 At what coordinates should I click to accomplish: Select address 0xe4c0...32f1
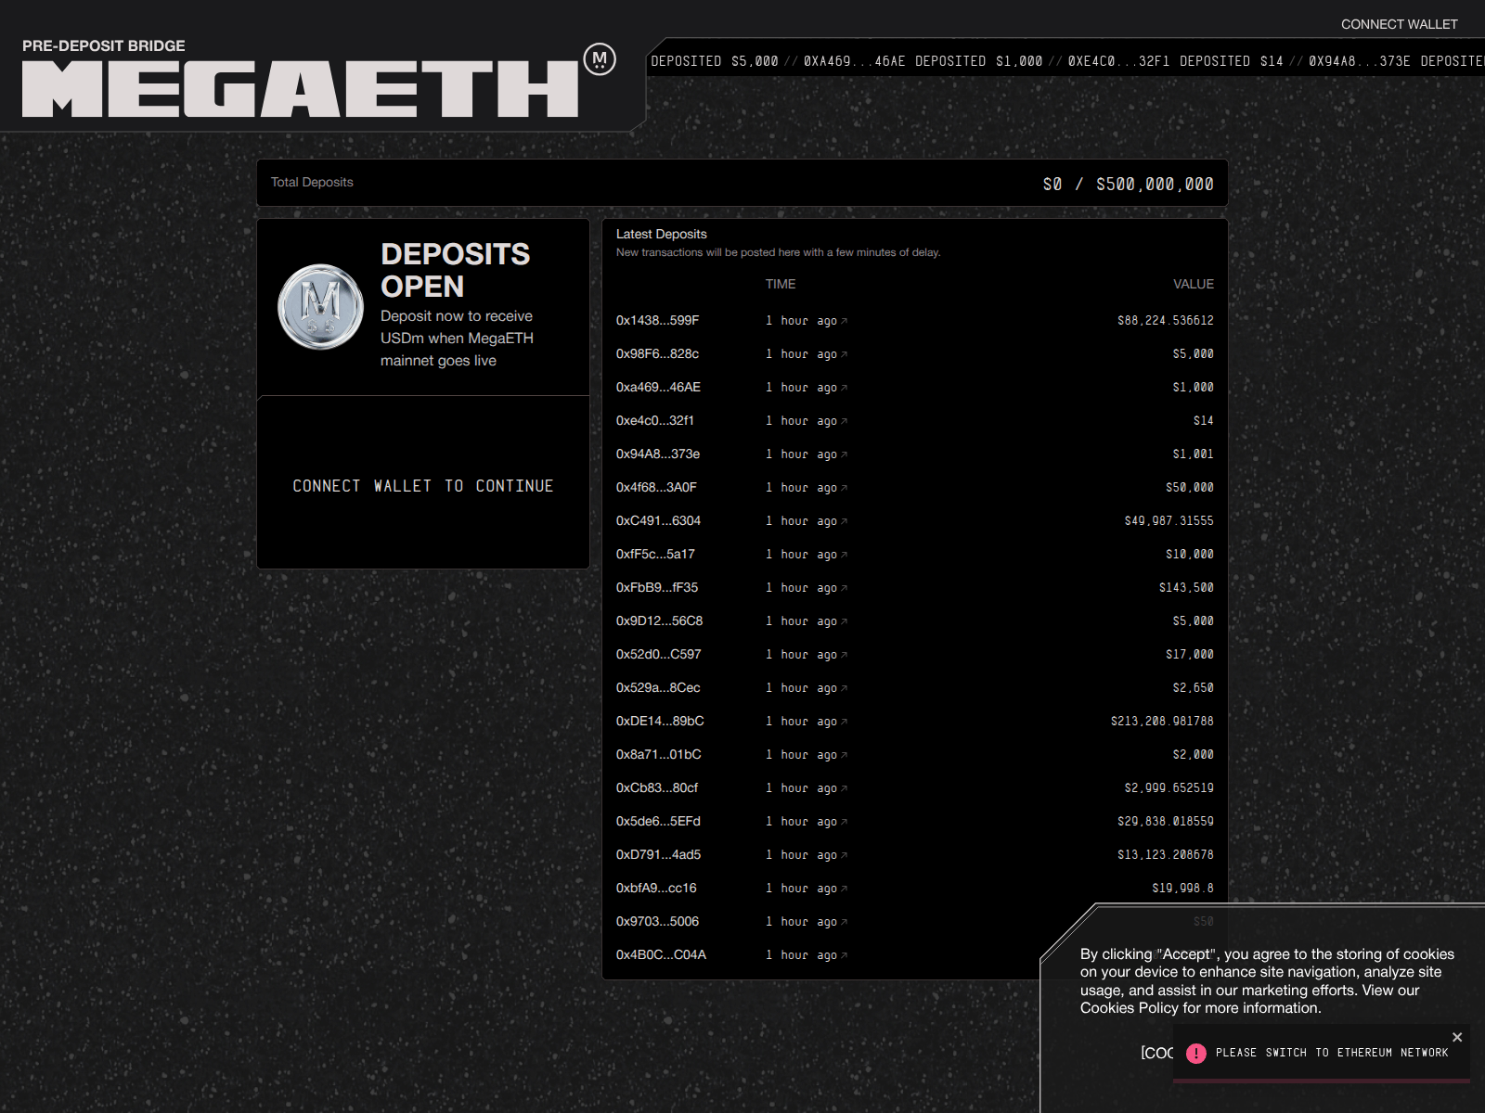(x=655, y=420)
